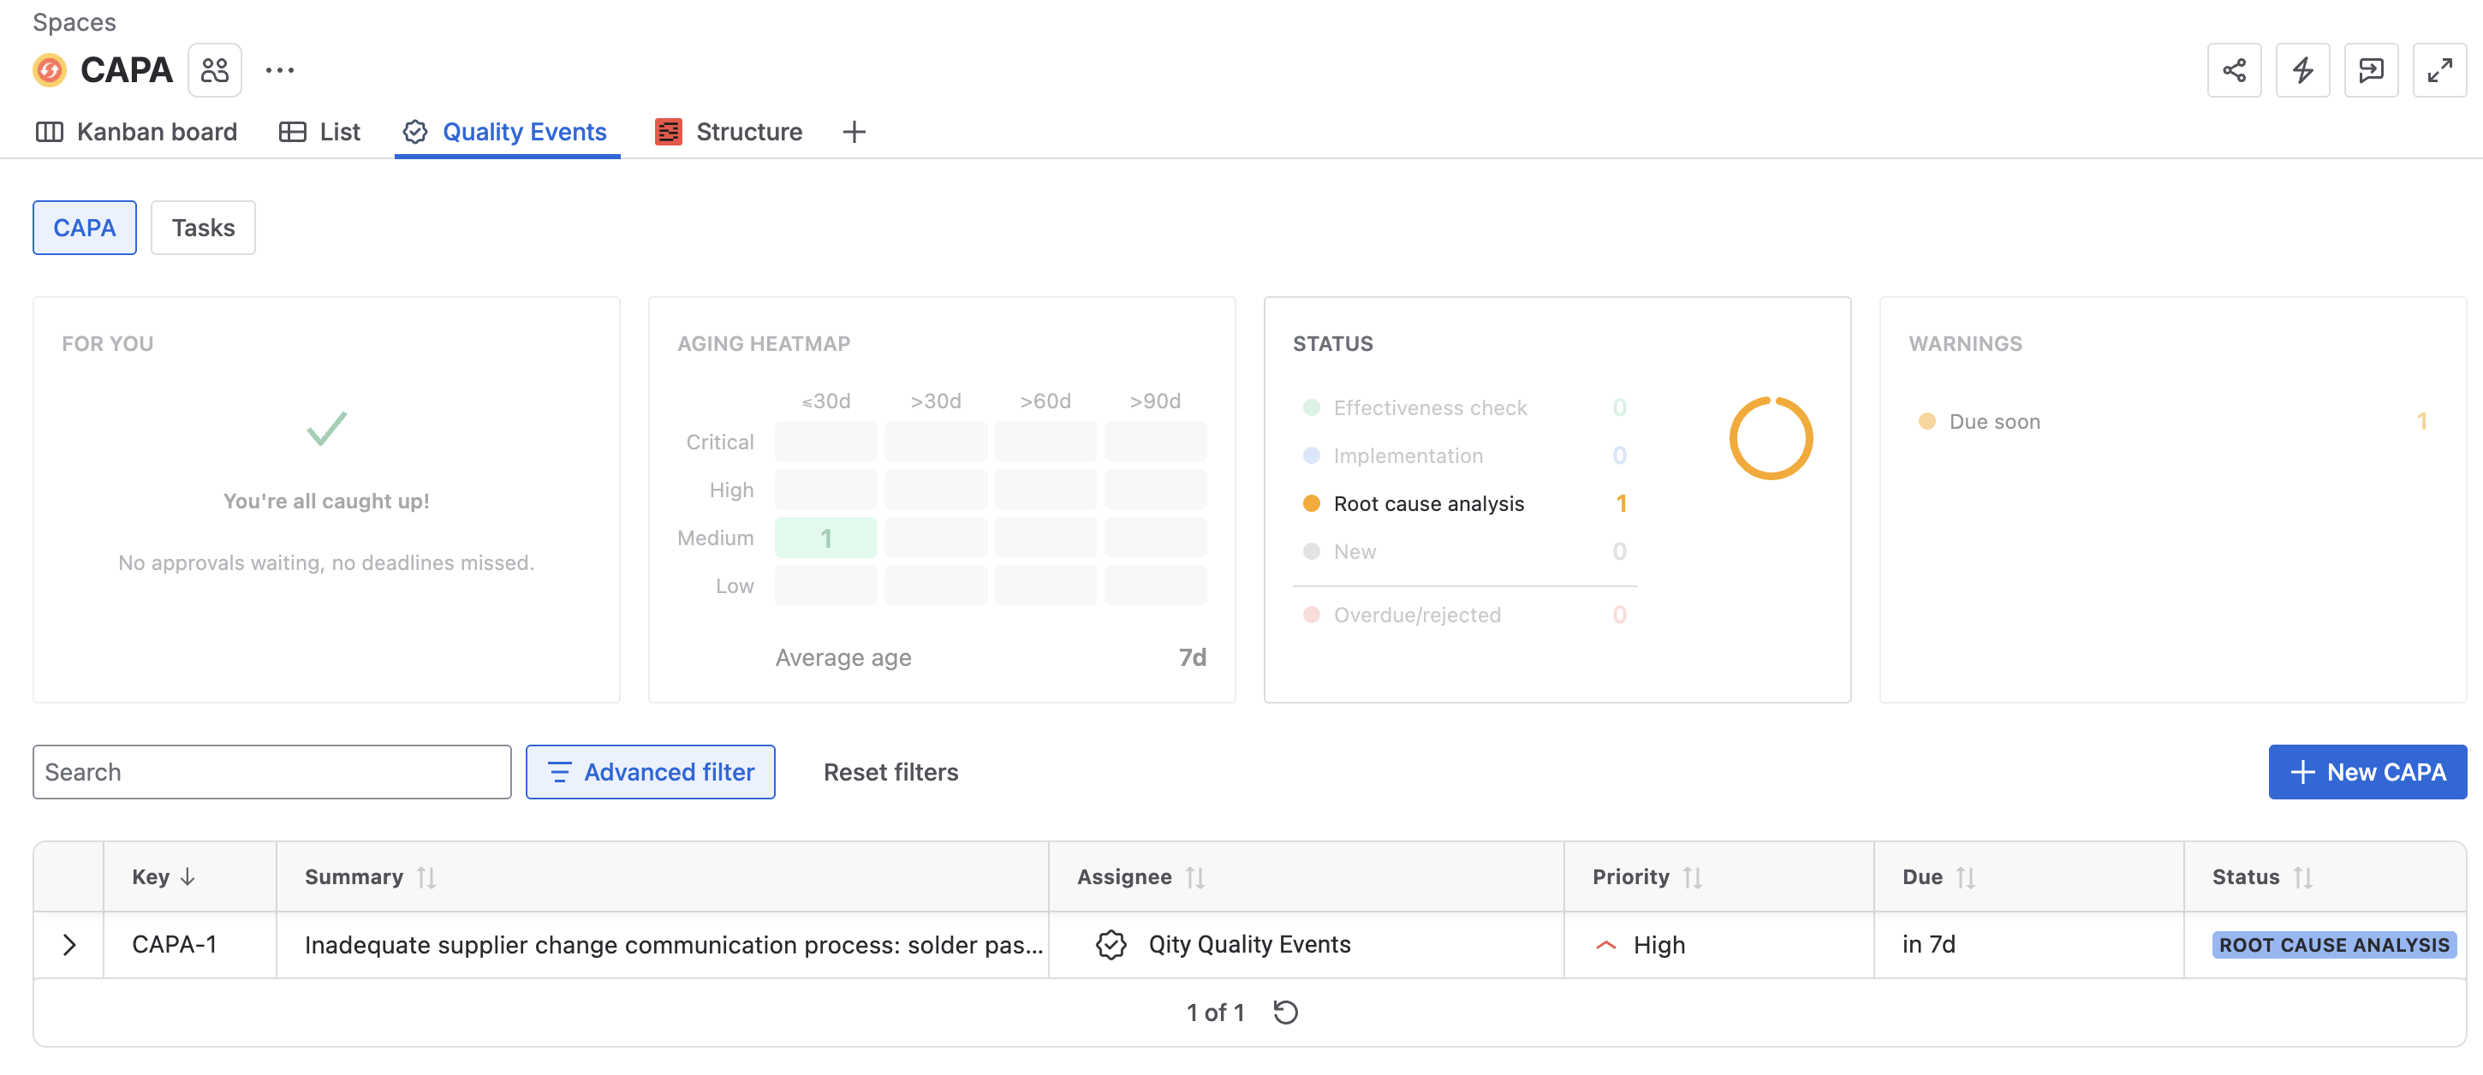Click the feedback speech bubble icon
The image size is (2483, 1075).
click(x=2371, y=70)
